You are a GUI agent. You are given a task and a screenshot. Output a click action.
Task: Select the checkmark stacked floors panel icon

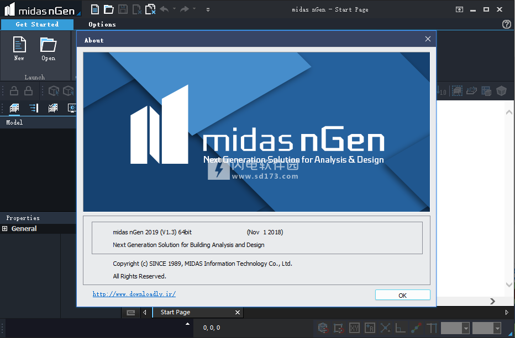coord(53,108)
